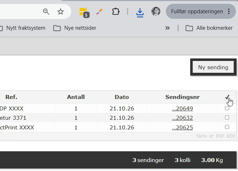The width and height of the screenshot is (238, 171).
Task: Sort by the Ref. column header
Action: (11, 97)
